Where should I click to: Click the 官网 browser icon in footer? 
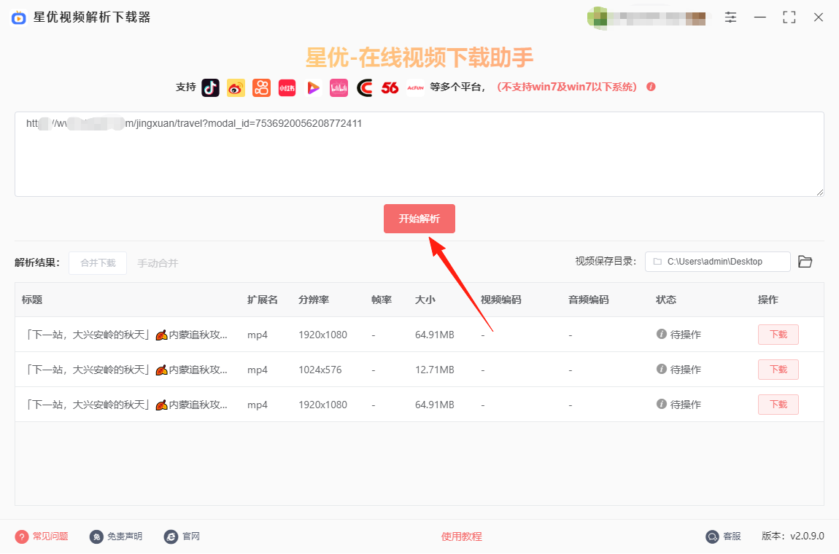171,537
